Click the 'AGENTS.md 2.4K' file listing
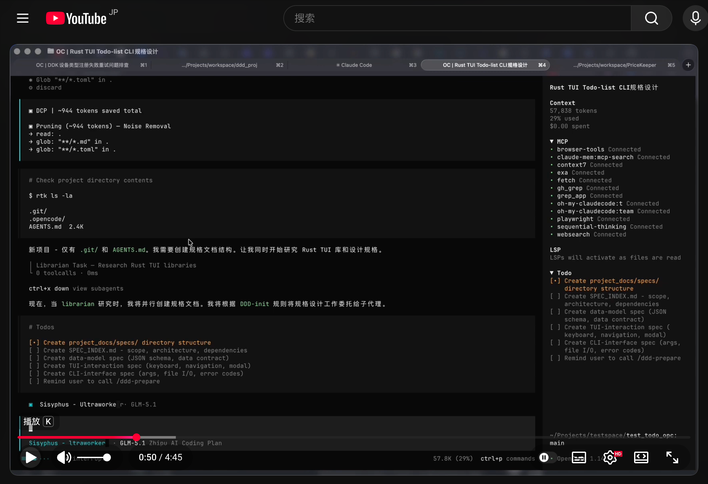The width and height of the screenshot is (708, 484). pos(56,227)
